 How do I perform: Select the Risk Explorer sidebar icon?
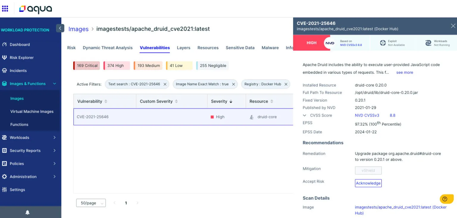point(6,57)
